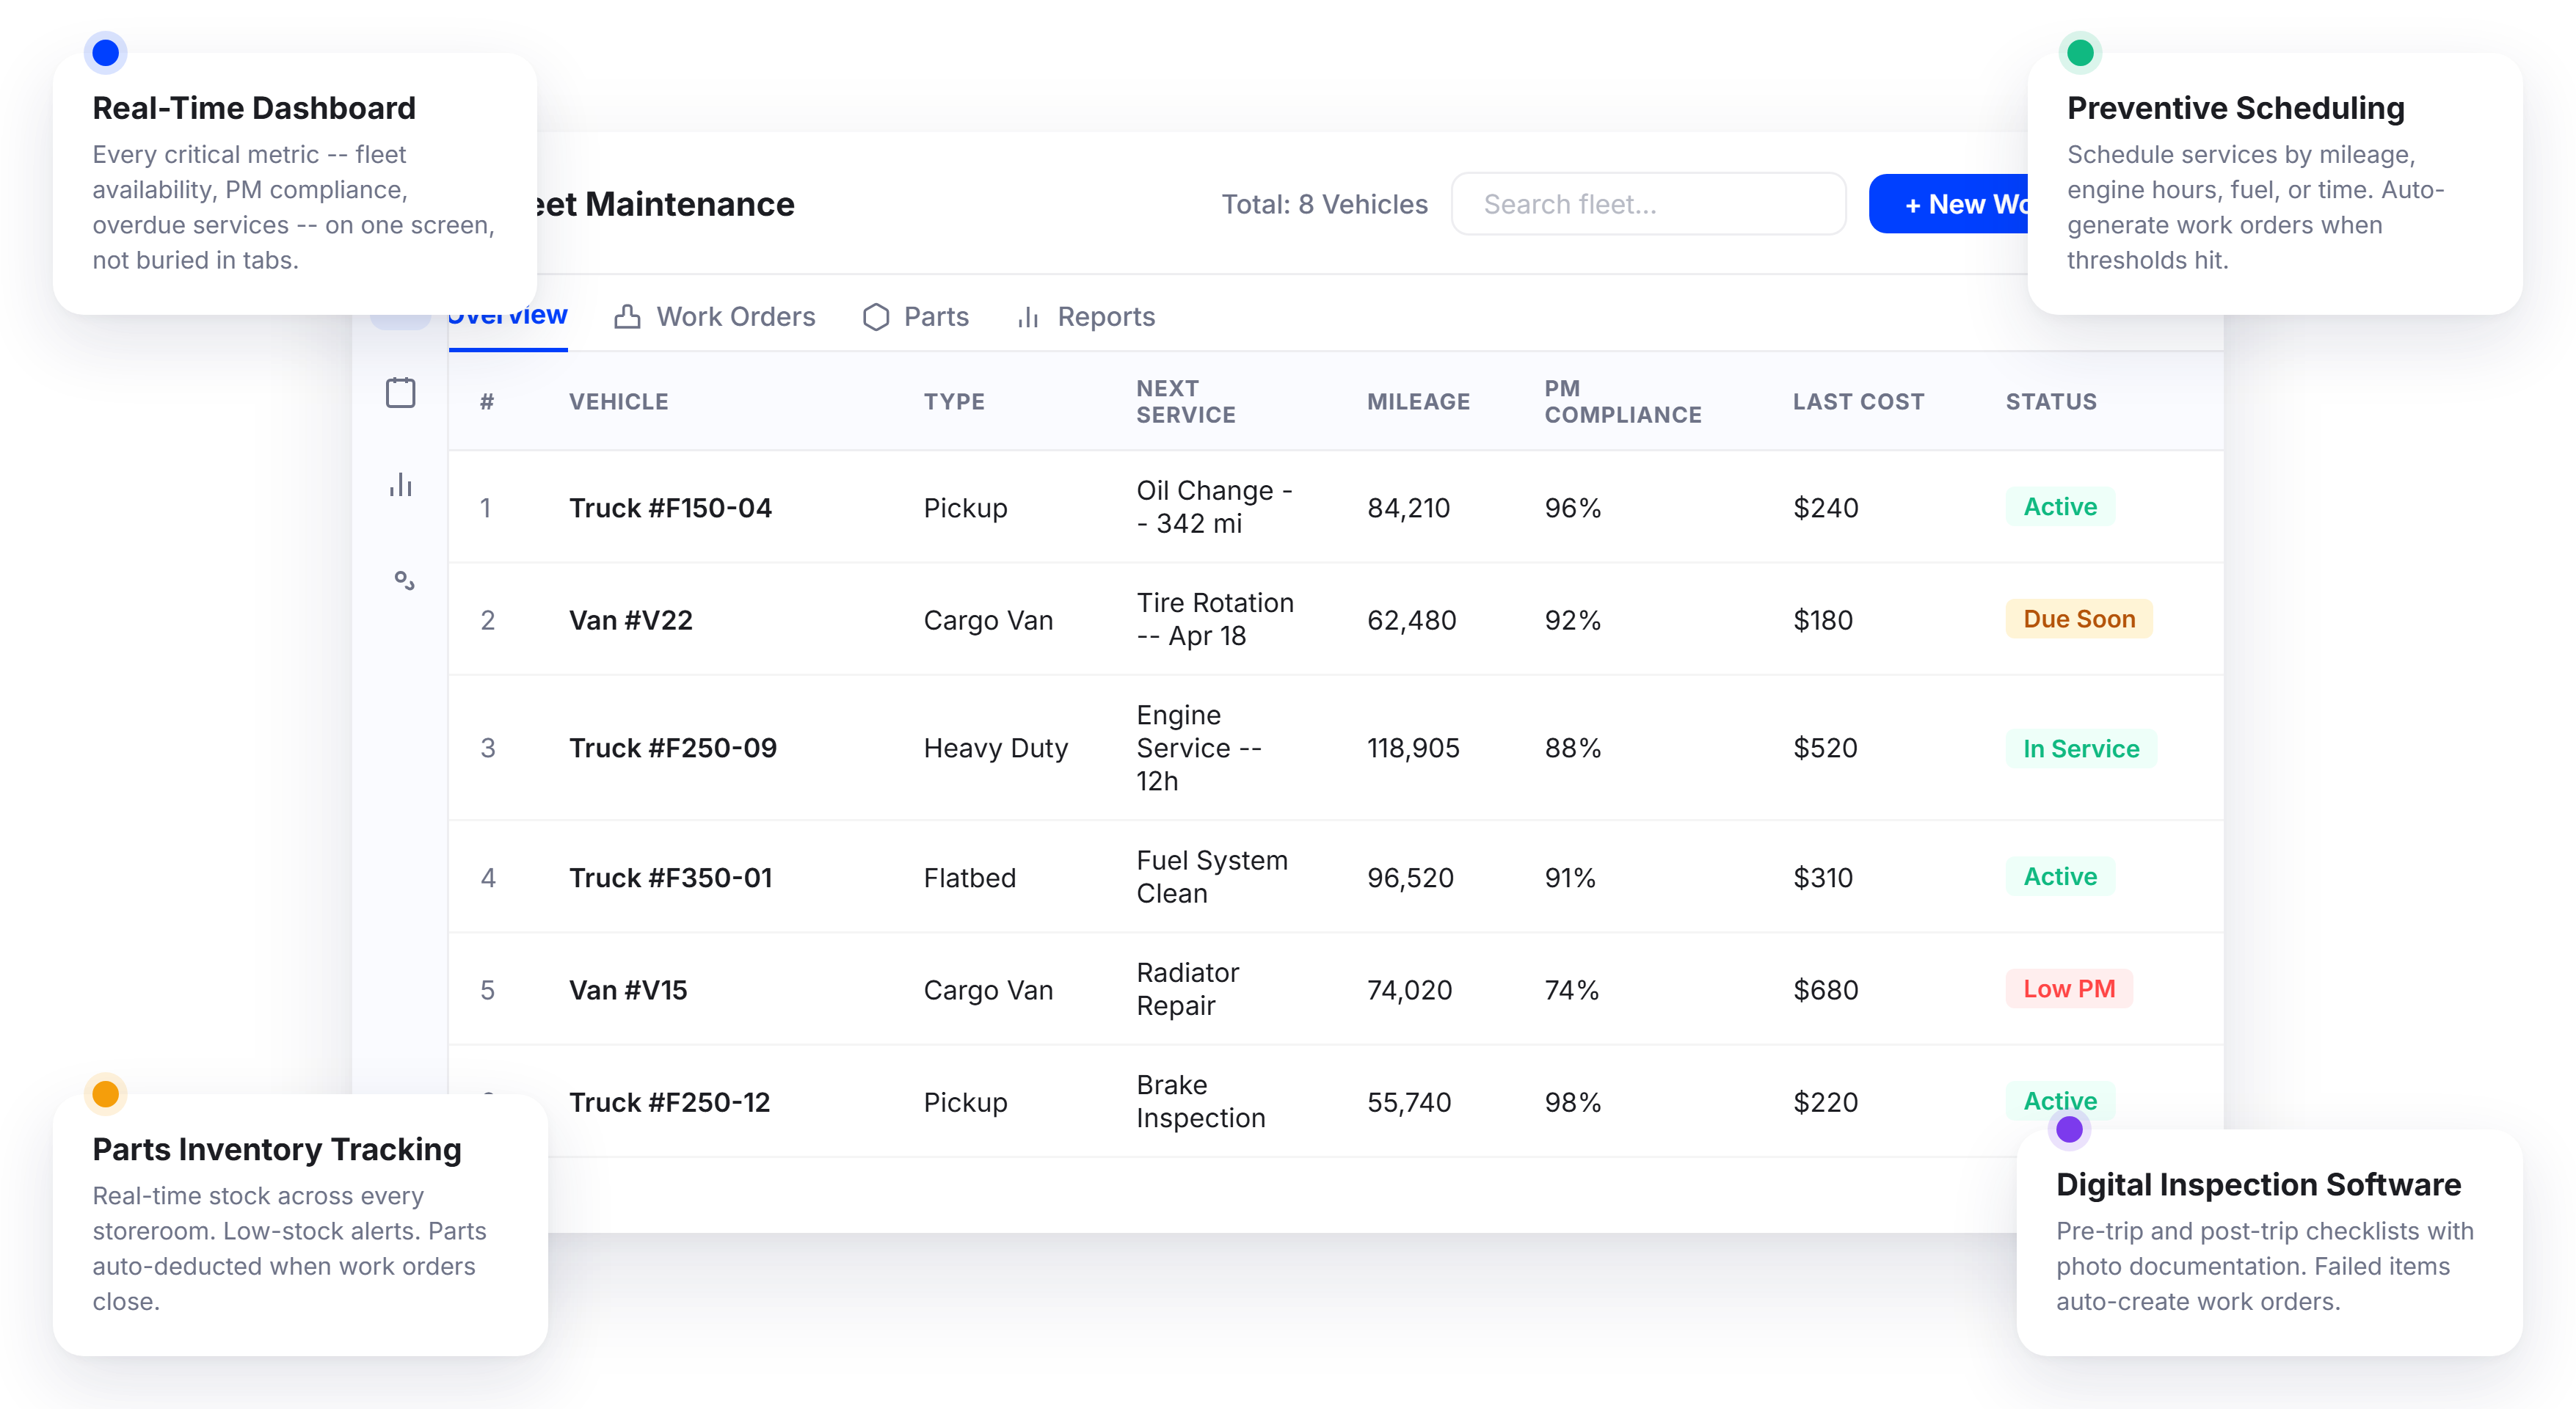Click the Oil Change next service cell
Image resolution: width=2576 pixels, height=1409 pixels.
(x=1214, y=507)
